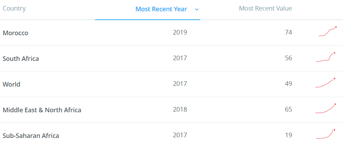Image resolution: width=343 pixels, height=145 pixels.
Task: Toggle sort chevron next to Most Recent Year
Action: (197, 10)
